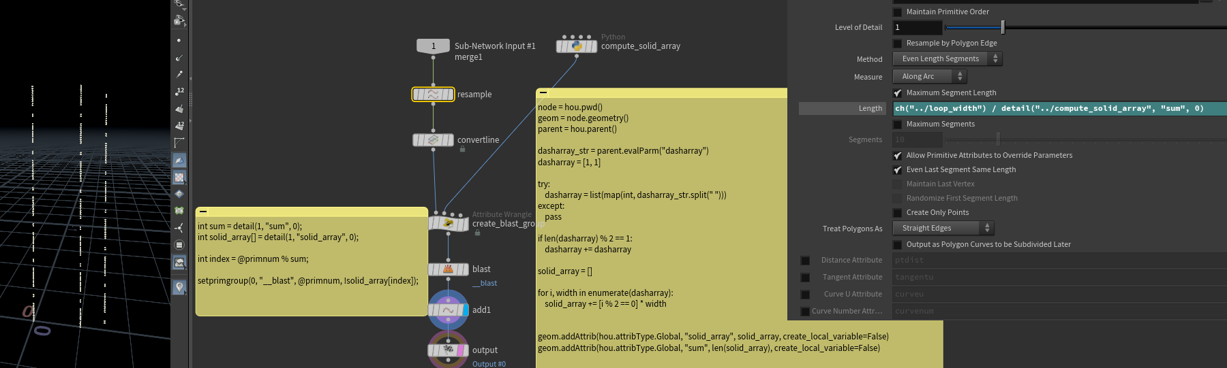Enable Maintain Primitive Order checkbox

point(898,12)
